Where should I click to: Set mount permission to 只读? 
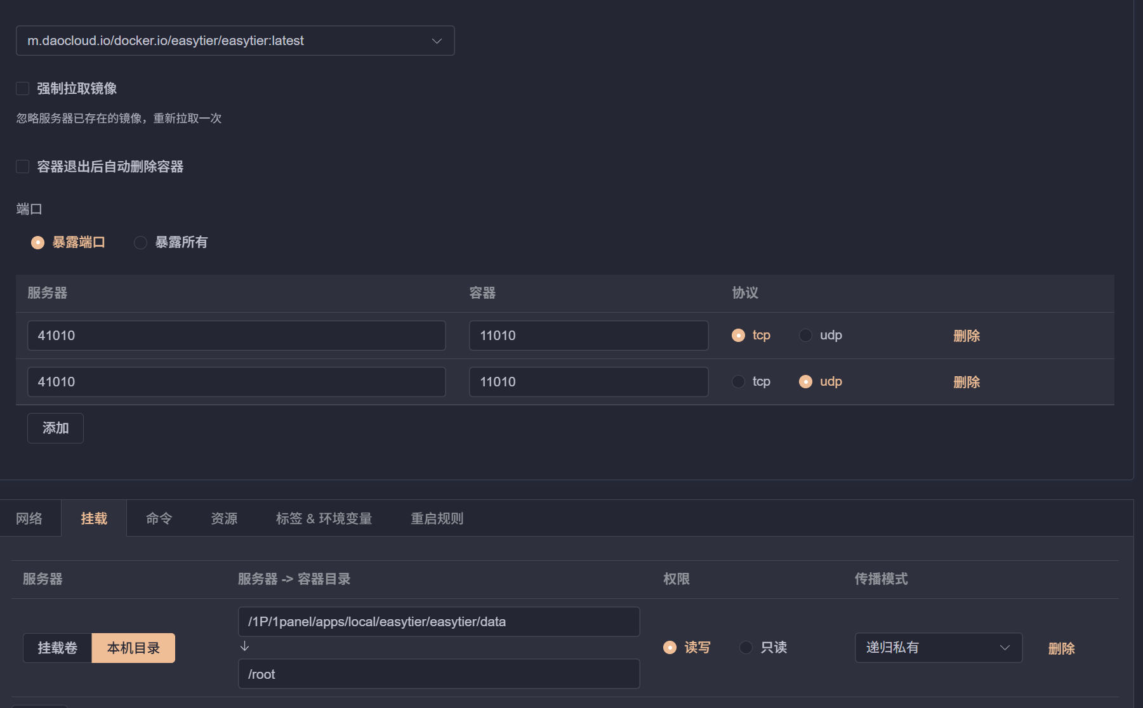point(746,648)
